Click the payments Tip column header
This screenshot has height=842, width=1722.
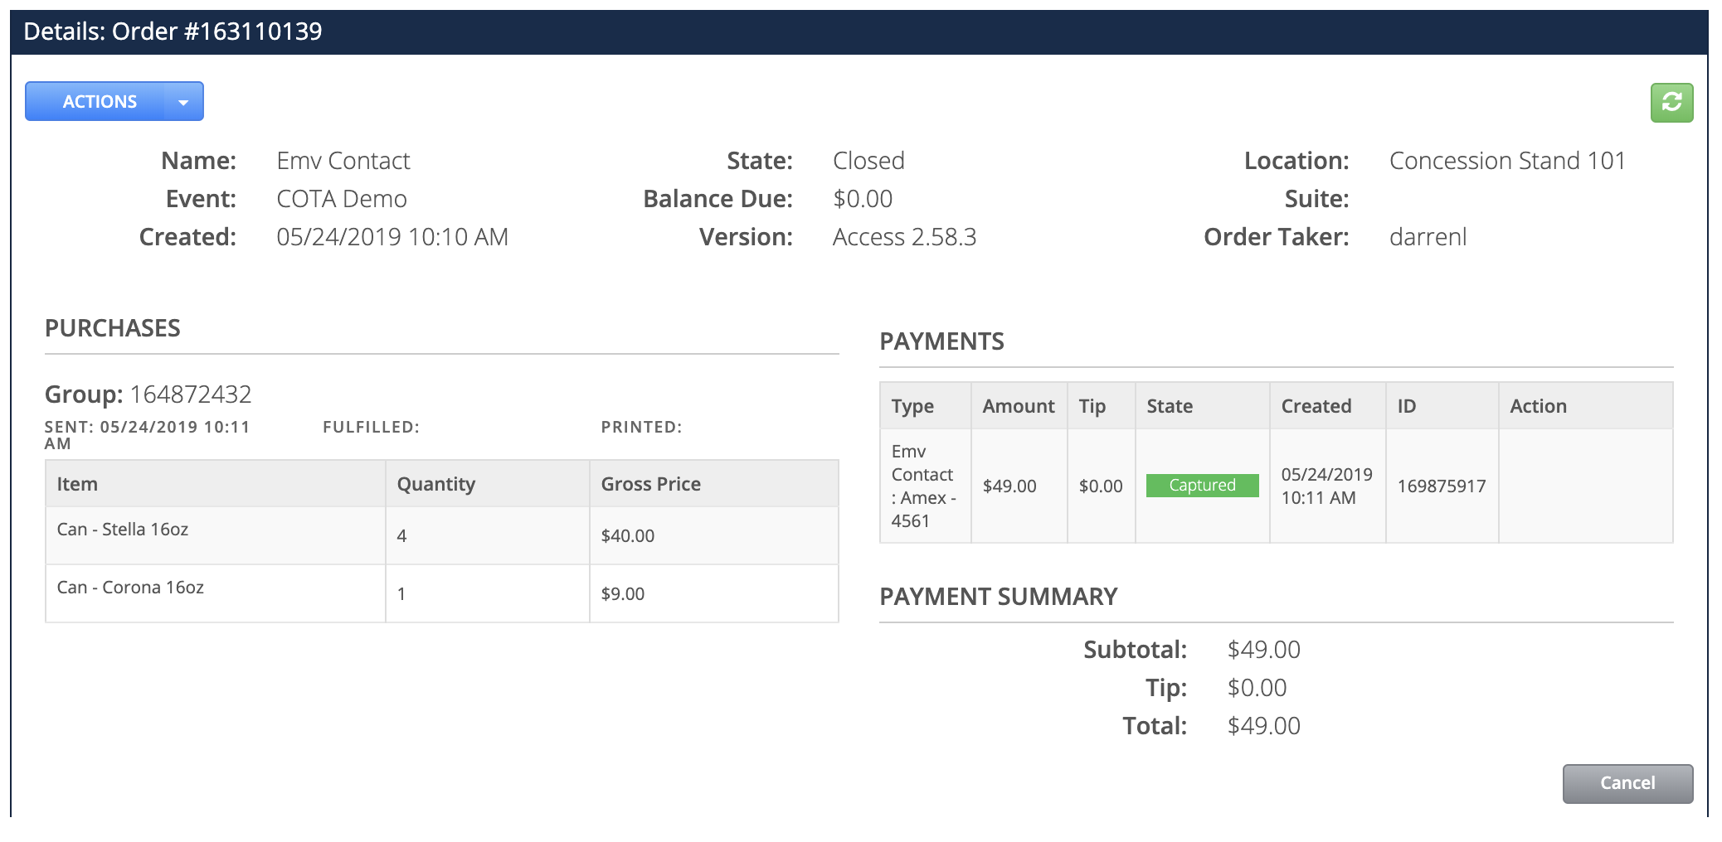pos(1102,406)
